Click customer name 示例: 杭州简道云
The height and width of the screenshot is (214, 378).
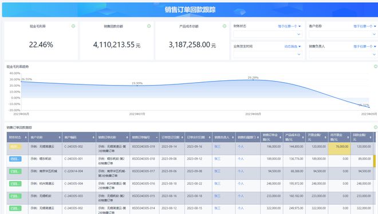(42, 184)
